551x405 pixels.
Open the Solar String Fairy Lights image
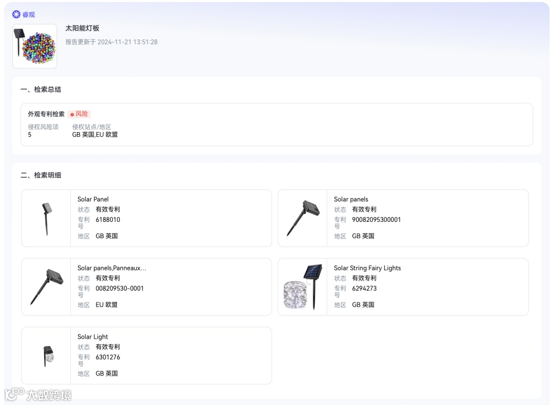[303, 287]
